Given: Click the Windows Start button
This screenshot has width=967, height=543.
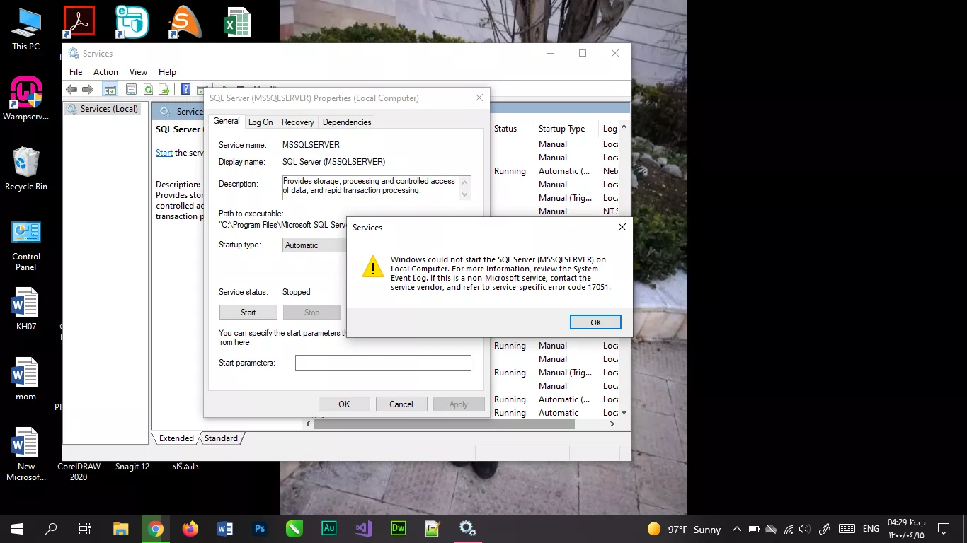Looking at the screenshot, I should [x=17, y=529].
